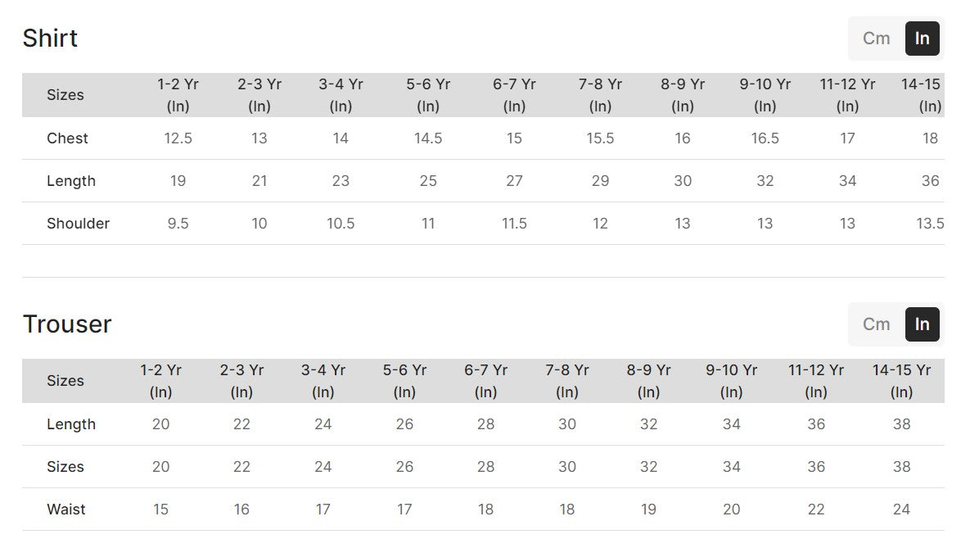Click the Shirt section heading

pos(50,38)
